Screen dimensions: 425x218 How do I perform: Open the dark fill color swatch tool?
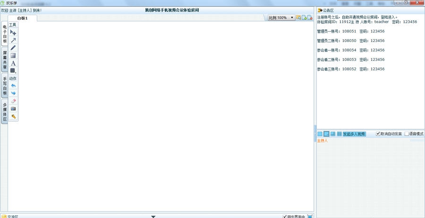(13, 71)
